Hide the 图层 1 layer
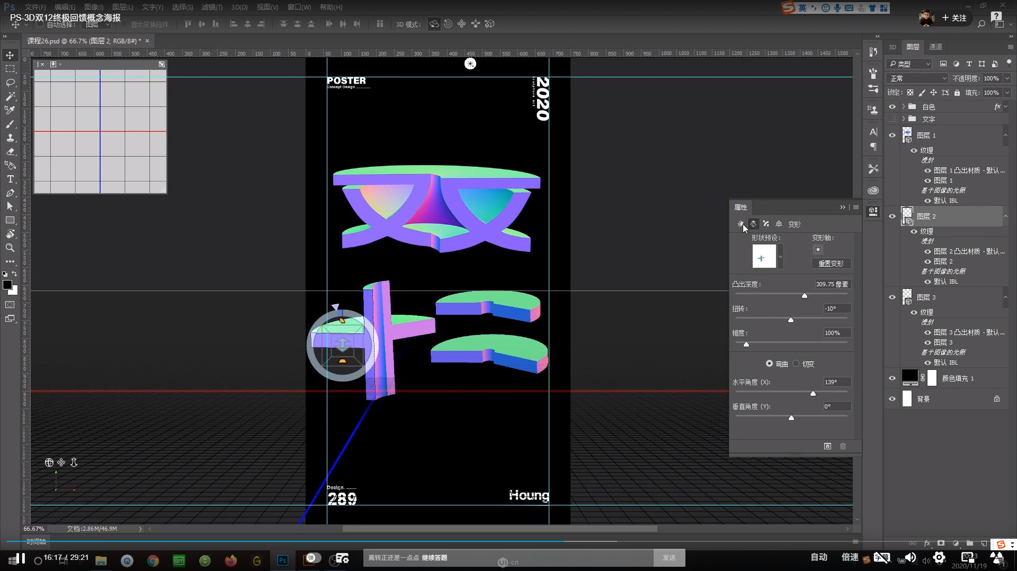 click(x=892, y=135)
